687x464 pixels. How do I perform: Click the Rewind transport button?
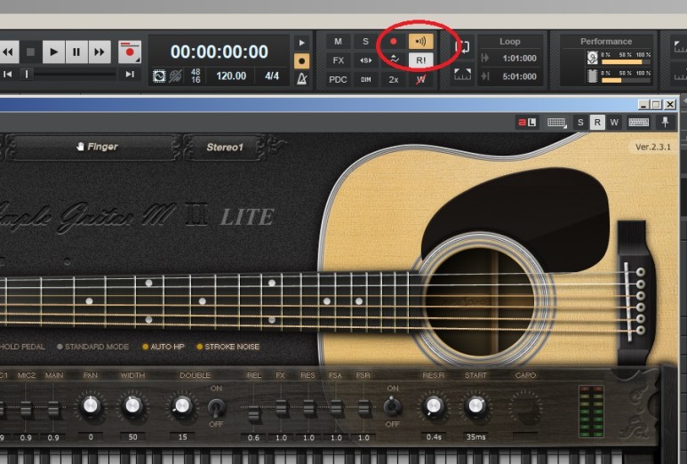[x=8, y=52]
